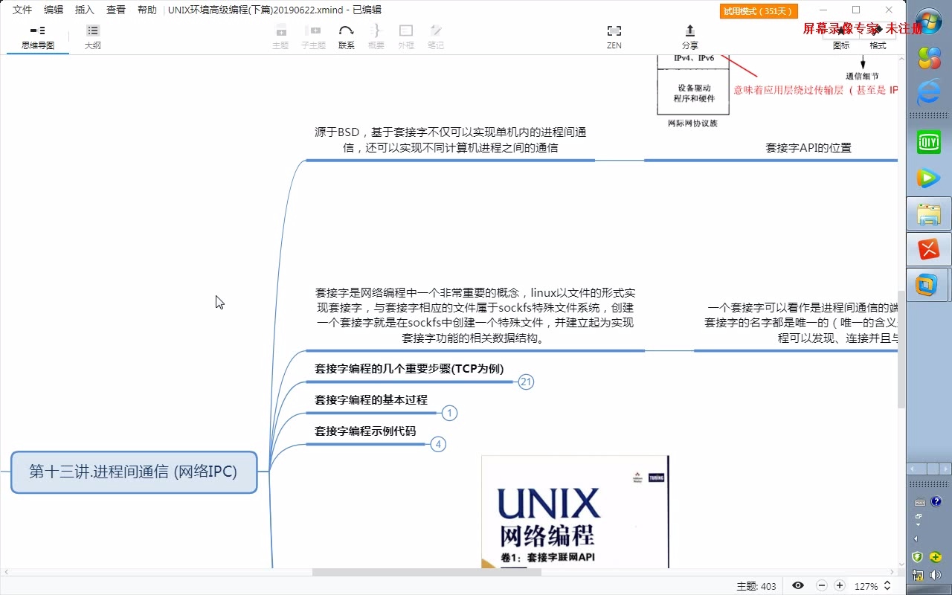Click the zoom-out minus control
Viewport: 952px width, 595px height.
pyautogui.click(x=822, y=586)
